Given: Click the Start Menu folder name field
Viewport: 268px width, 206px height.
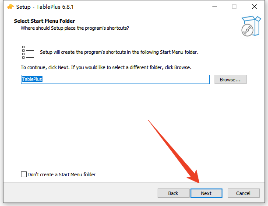Looking at the screenshot, I should click(115, 79).
